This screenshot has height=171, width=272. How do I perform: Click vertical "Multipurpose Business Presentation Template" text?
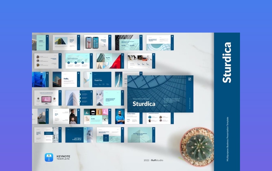tap(228, 139)
